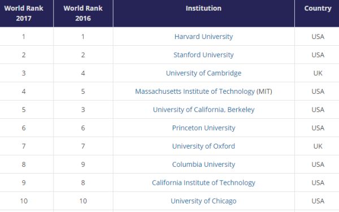
Task: Open the Harvard University link
Action: click(x=203, y=37)
